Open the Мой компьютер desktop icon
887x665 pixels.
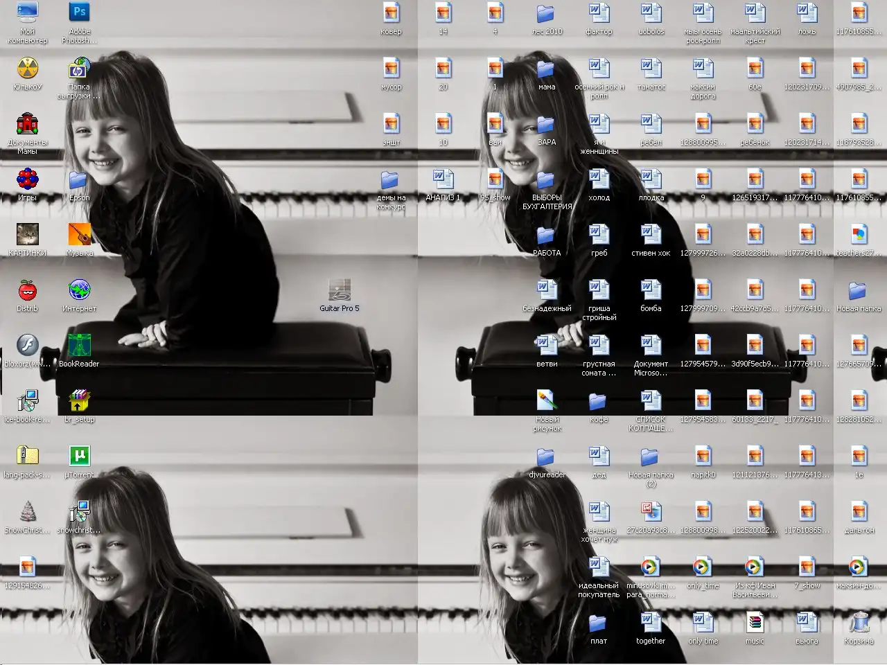coord(28,13)
